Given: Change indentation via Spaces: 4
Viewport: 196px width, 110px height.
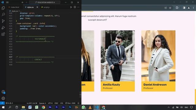Looking at the screenshot, I should click(x=43, y=103).
